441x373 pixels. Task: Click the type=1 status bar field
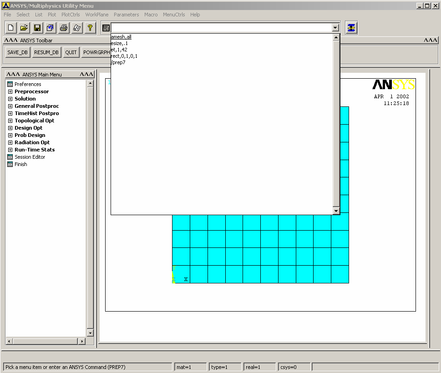225,367
